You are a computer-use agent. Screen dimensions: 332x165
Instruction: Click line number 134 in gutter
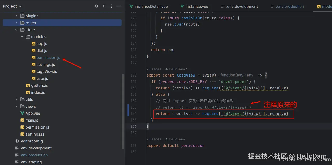[133, 114]
